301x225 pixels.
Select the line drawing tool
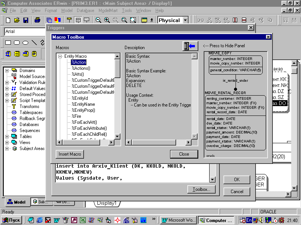point(34,42)
